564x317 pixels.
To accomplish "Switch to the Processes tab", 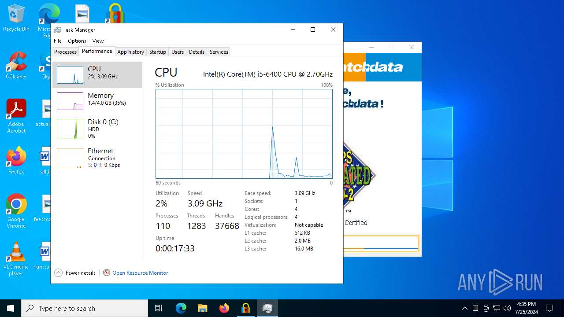I will [x=66, y=52].
